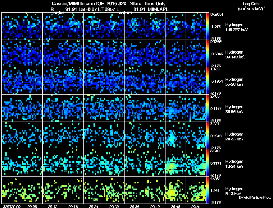This screenshot has height=208, width=273.
Task: Click the '20:36' time axis label
Action: [134, 206]
